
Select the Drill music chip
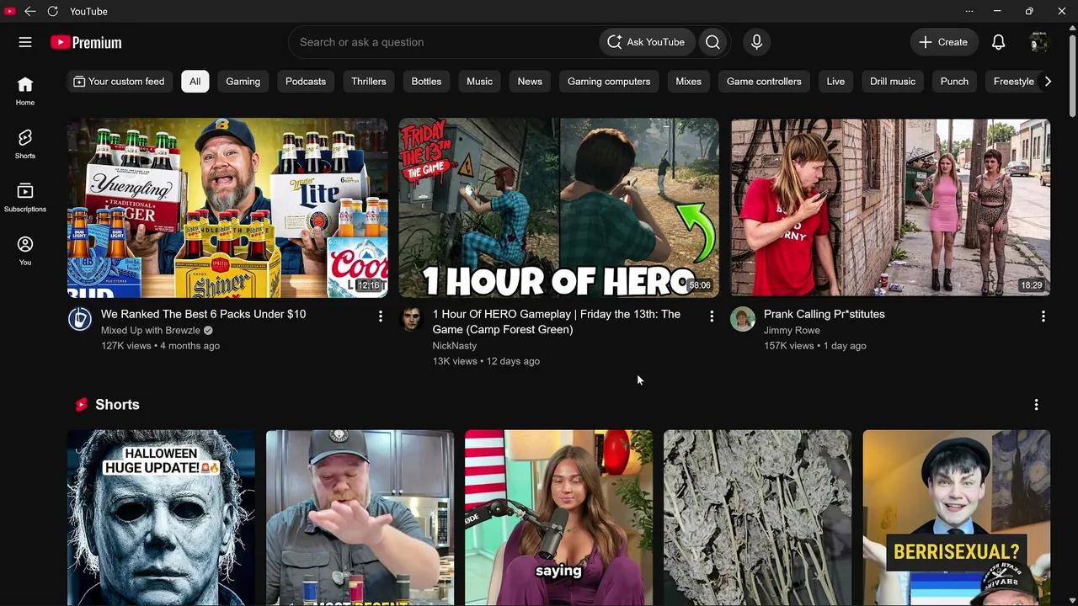click(893, 82)
